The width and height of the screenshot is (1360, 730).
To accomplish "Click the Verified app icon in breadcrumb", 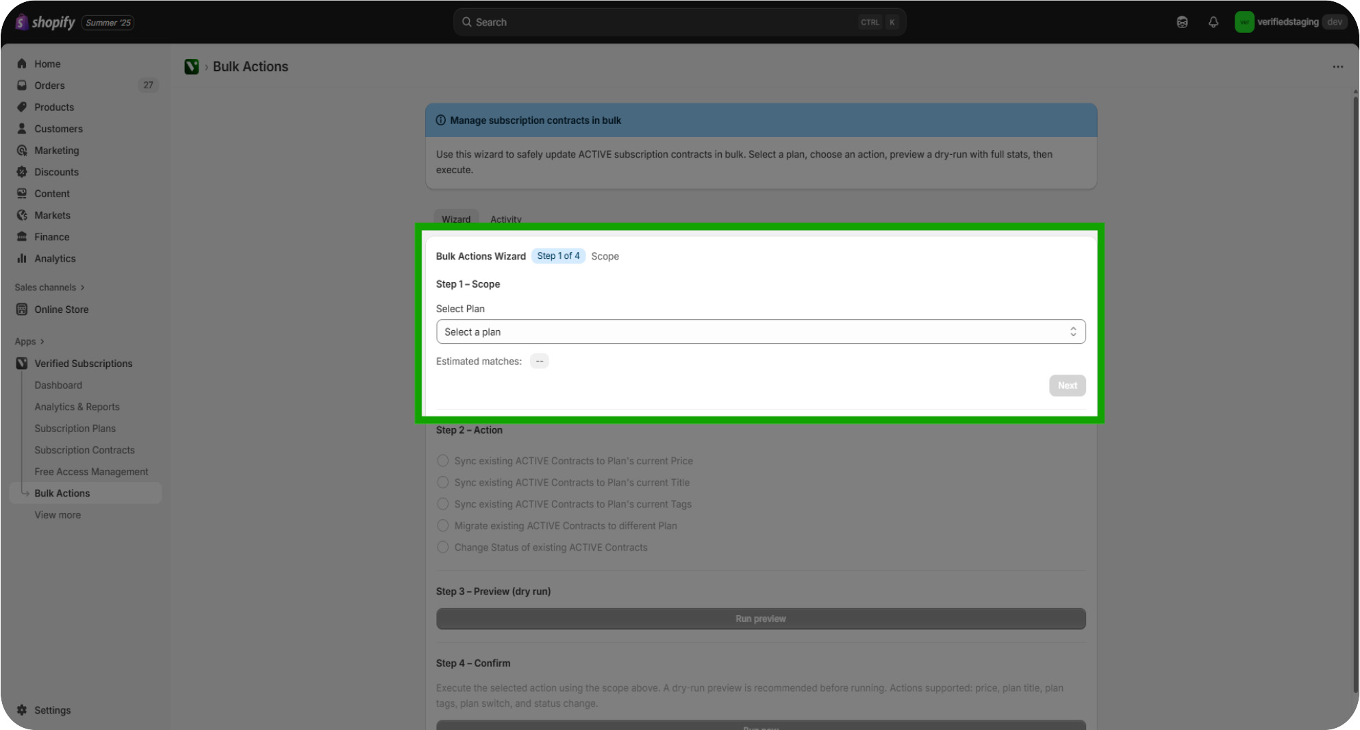I will (x=192, y=66).
